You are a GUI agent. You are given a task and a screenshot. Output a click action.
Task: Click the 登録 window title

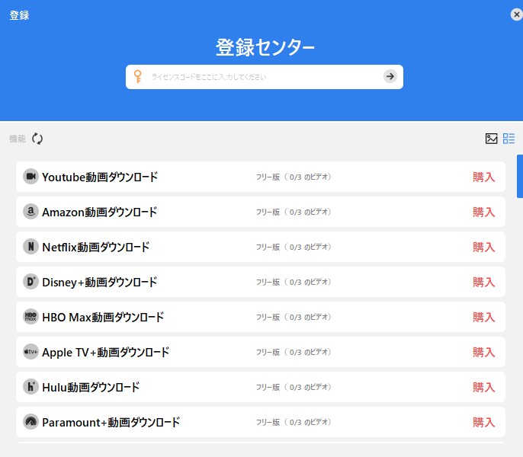19,15
